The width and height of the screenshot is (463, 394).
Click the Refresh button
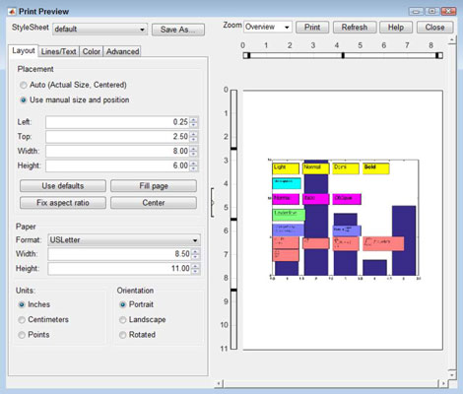355,28
